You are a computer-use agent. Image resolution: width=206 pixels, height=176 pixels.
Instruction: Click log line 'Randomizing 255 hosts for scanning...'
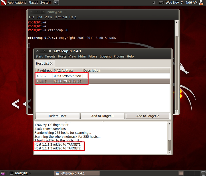pyautogui.click(x=63, y=133)
